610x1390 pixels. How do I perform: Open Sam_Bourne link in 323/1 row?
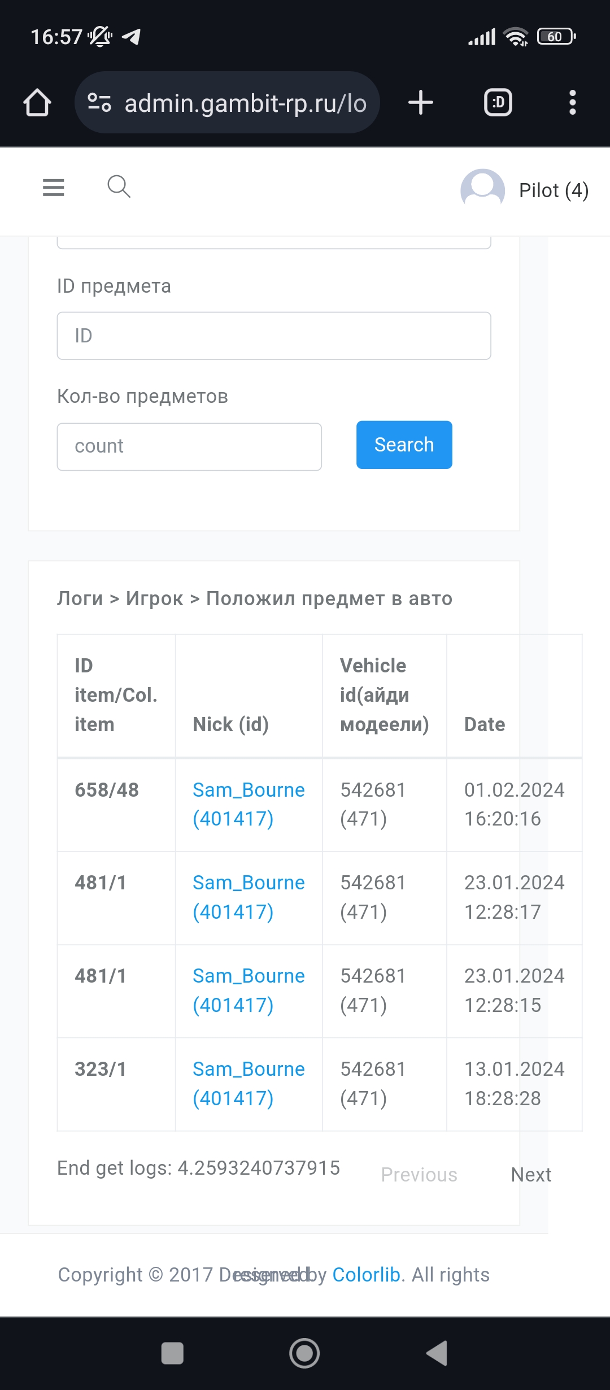point(249,1083)
